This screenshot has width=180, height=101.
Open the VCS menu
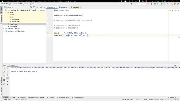[54, 1]
